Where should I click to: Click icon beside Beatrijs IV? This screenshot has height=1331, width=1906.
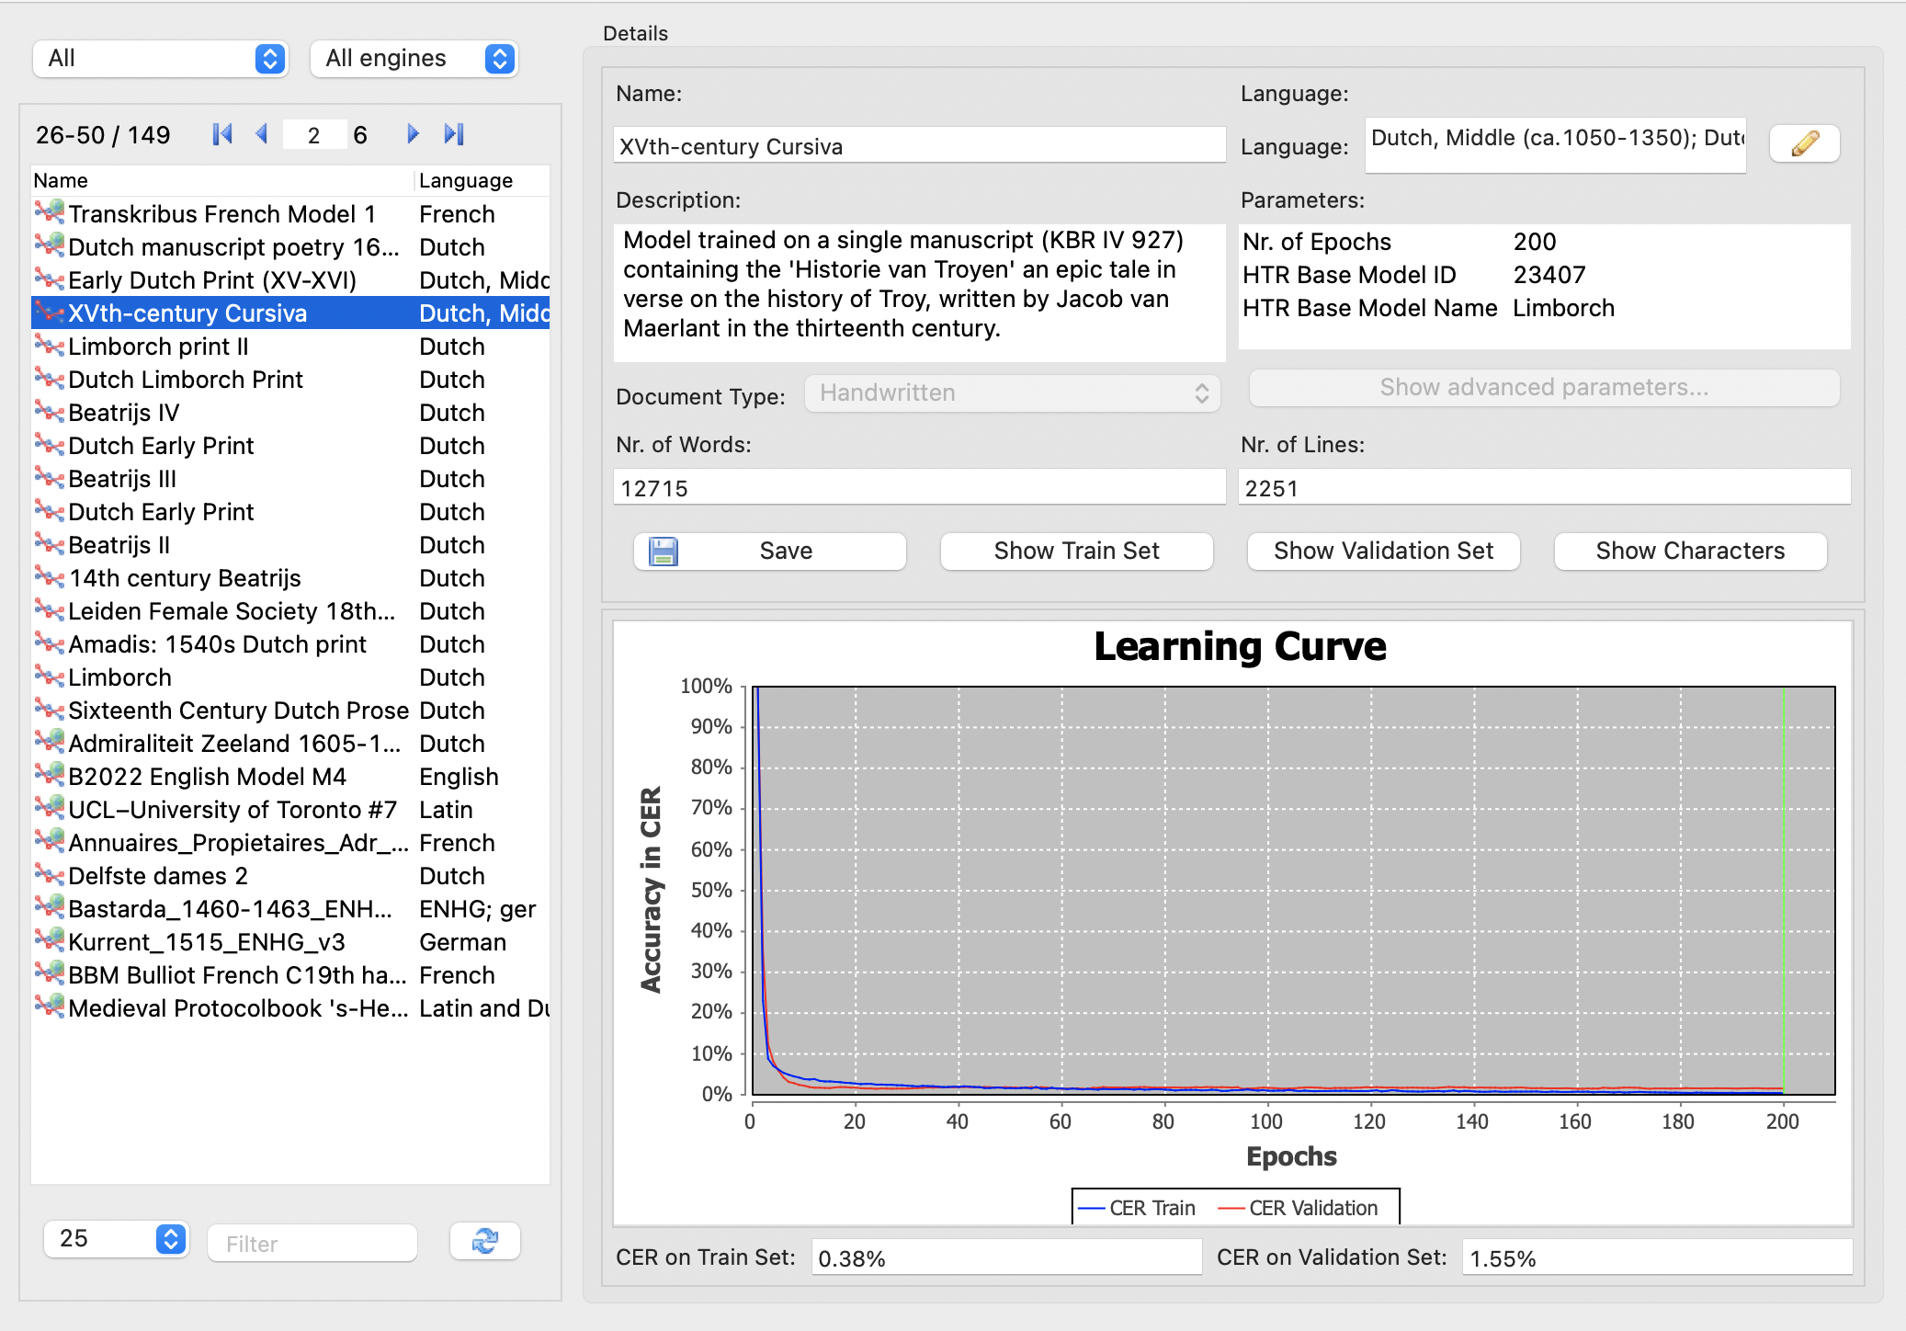click(50, 411)
